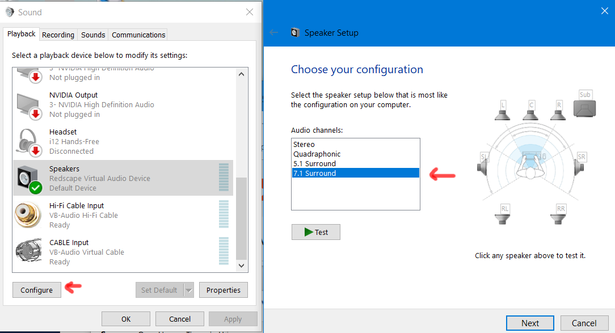Click Cancel in the Sound dialog

pyautogui.click(x=180, y=319)
